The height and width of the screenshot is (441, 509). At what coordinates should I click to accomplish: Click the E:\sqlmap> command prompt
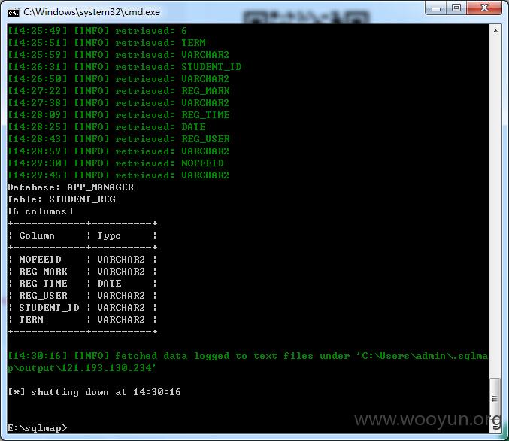[38, 428]
